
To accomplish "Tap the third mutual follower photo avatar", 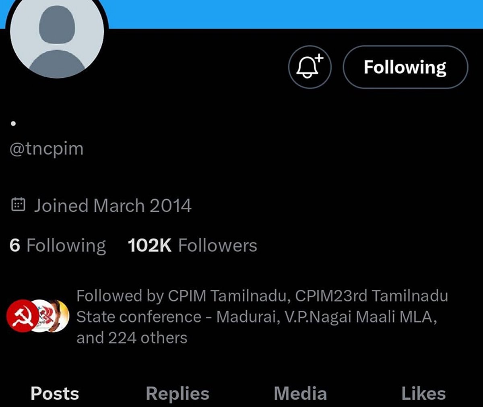I will [x=62, y=316].
